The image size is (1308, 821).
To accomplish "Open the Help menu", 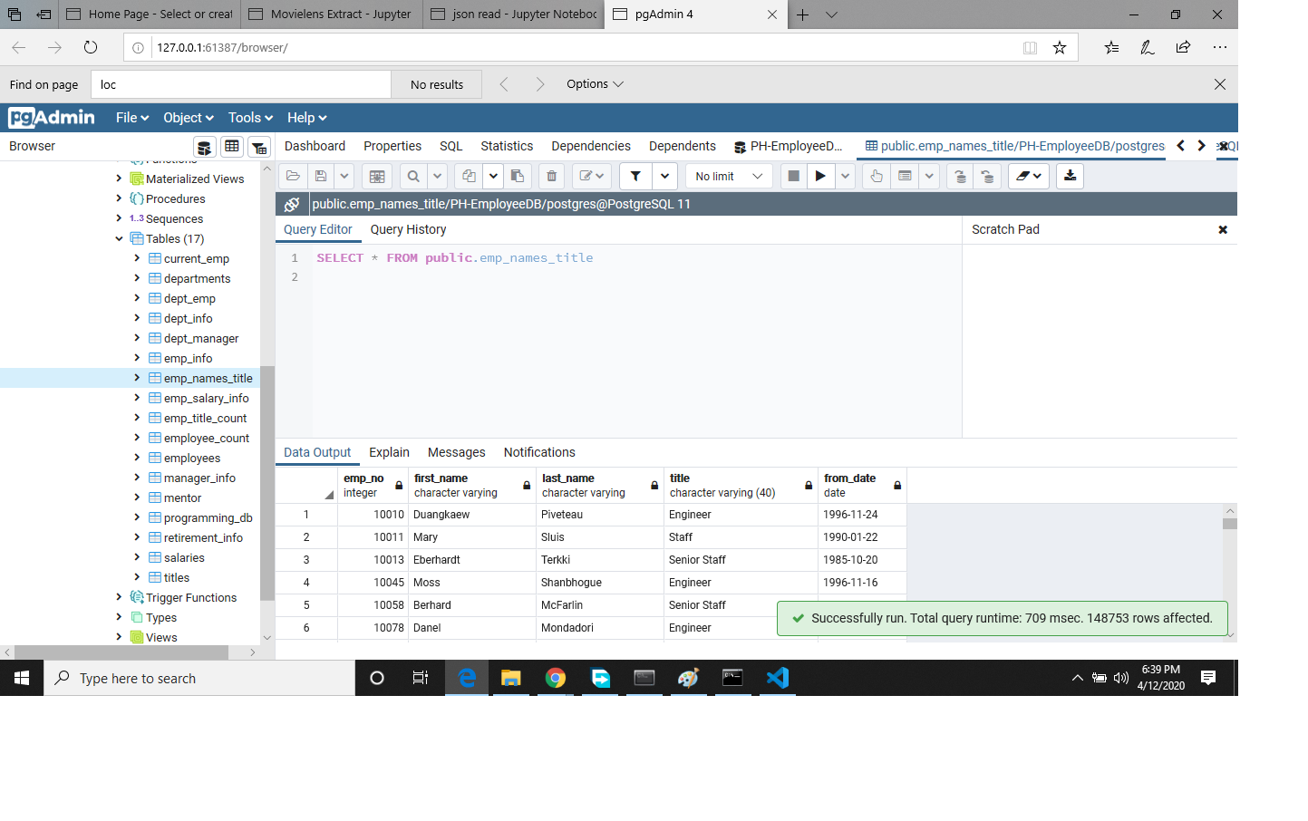I will 306,118.
